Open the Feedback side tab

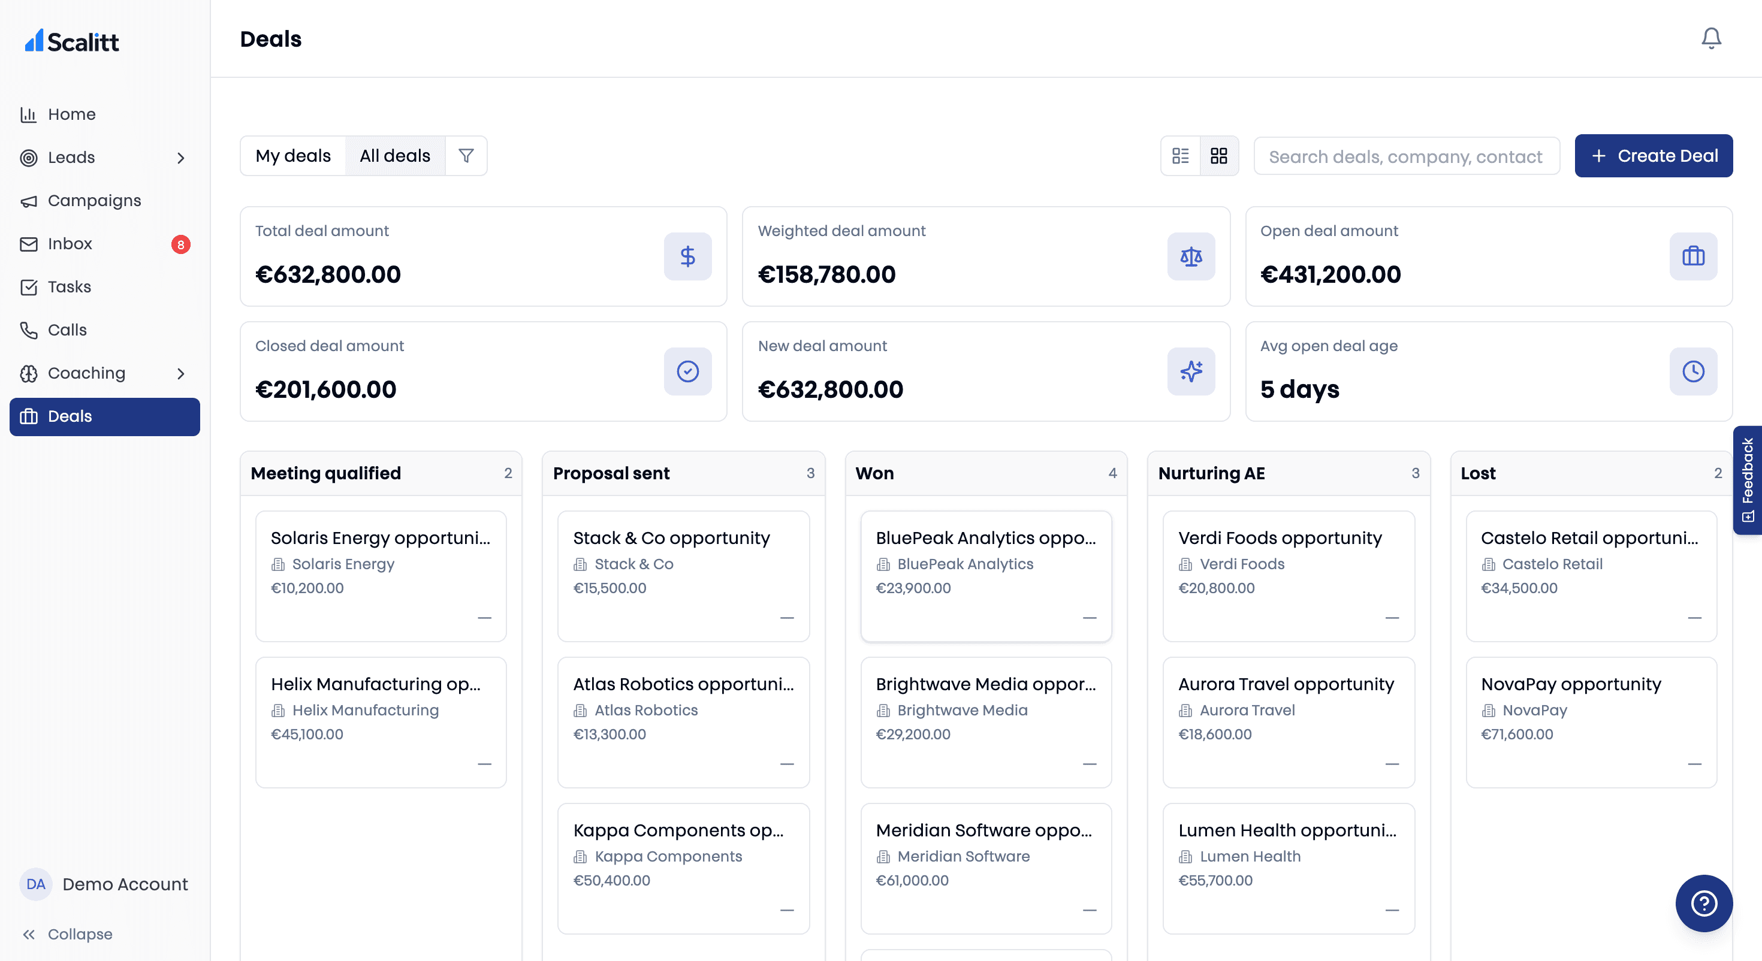[x=1748, y=480]
